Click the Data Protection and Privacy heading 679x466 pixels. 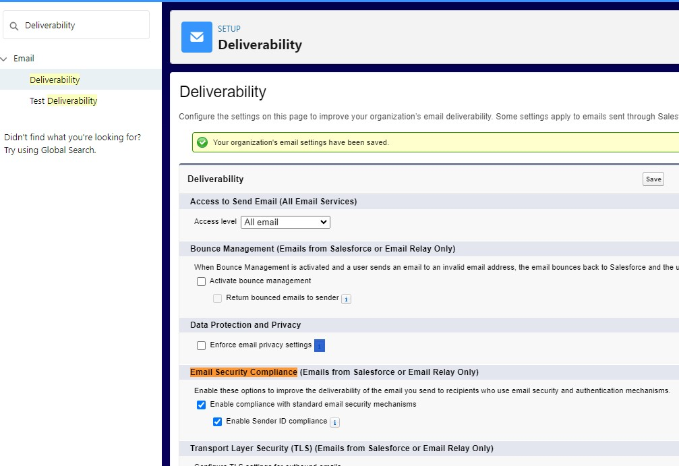click(245, 325)
